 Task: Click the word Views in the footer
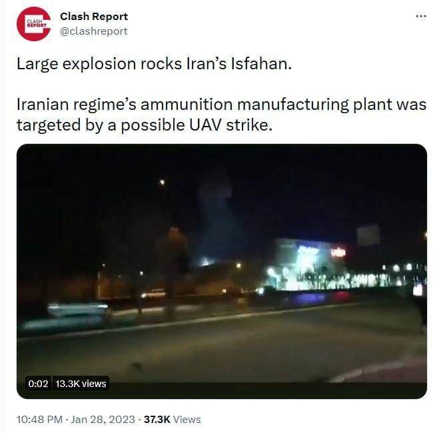coord(187,420)
